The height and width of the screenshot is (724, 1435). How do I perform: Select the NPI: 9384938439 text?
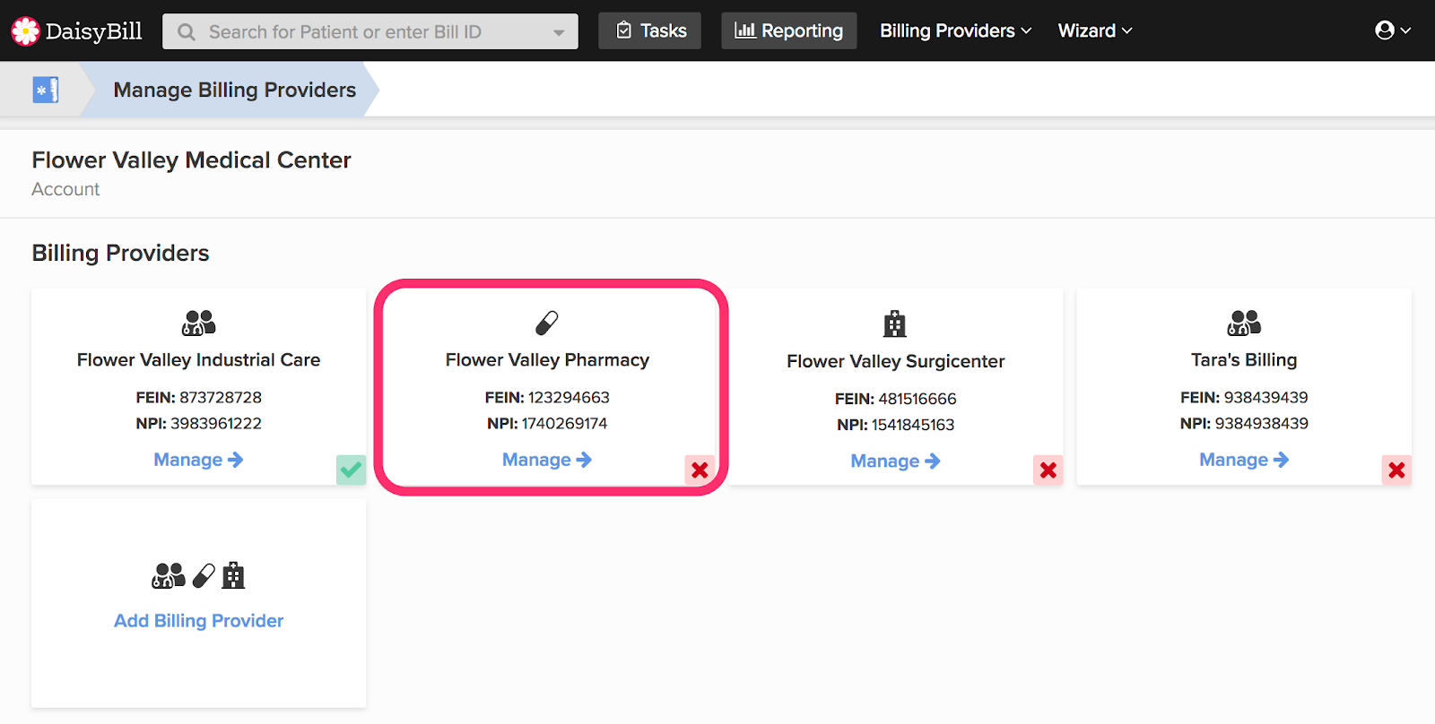[x=1244, y=423]
